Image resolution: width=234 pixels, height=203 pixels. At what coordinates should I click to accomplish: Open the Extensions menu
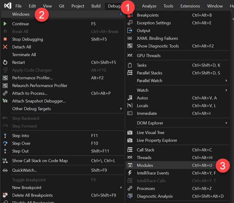coord(190,6)
